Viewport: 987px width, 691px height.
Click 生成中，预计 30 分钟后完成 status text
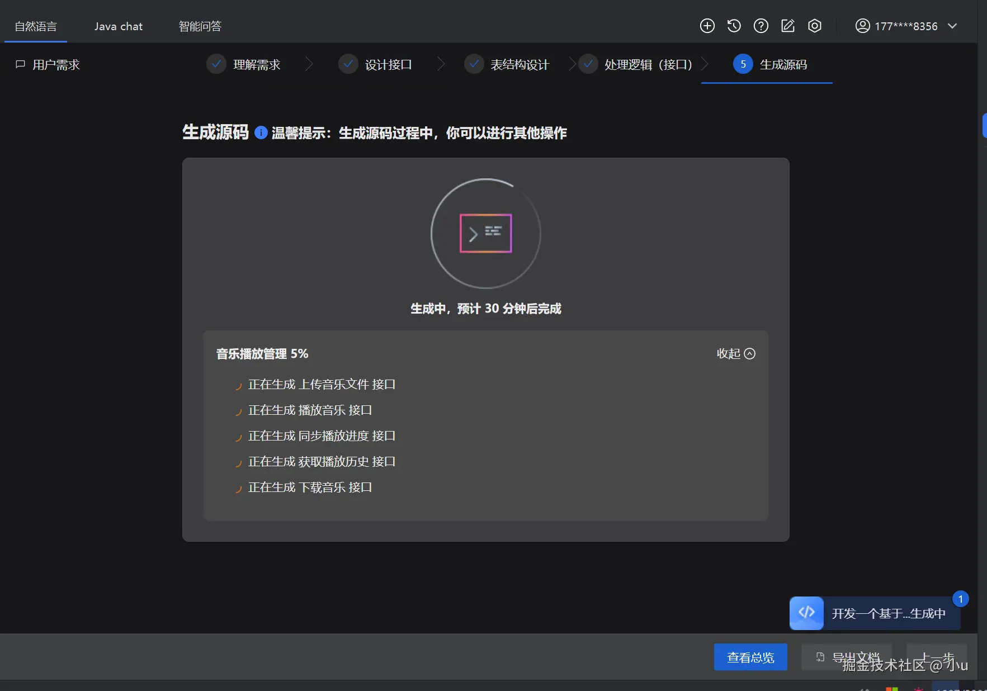[x=486, y=309]
